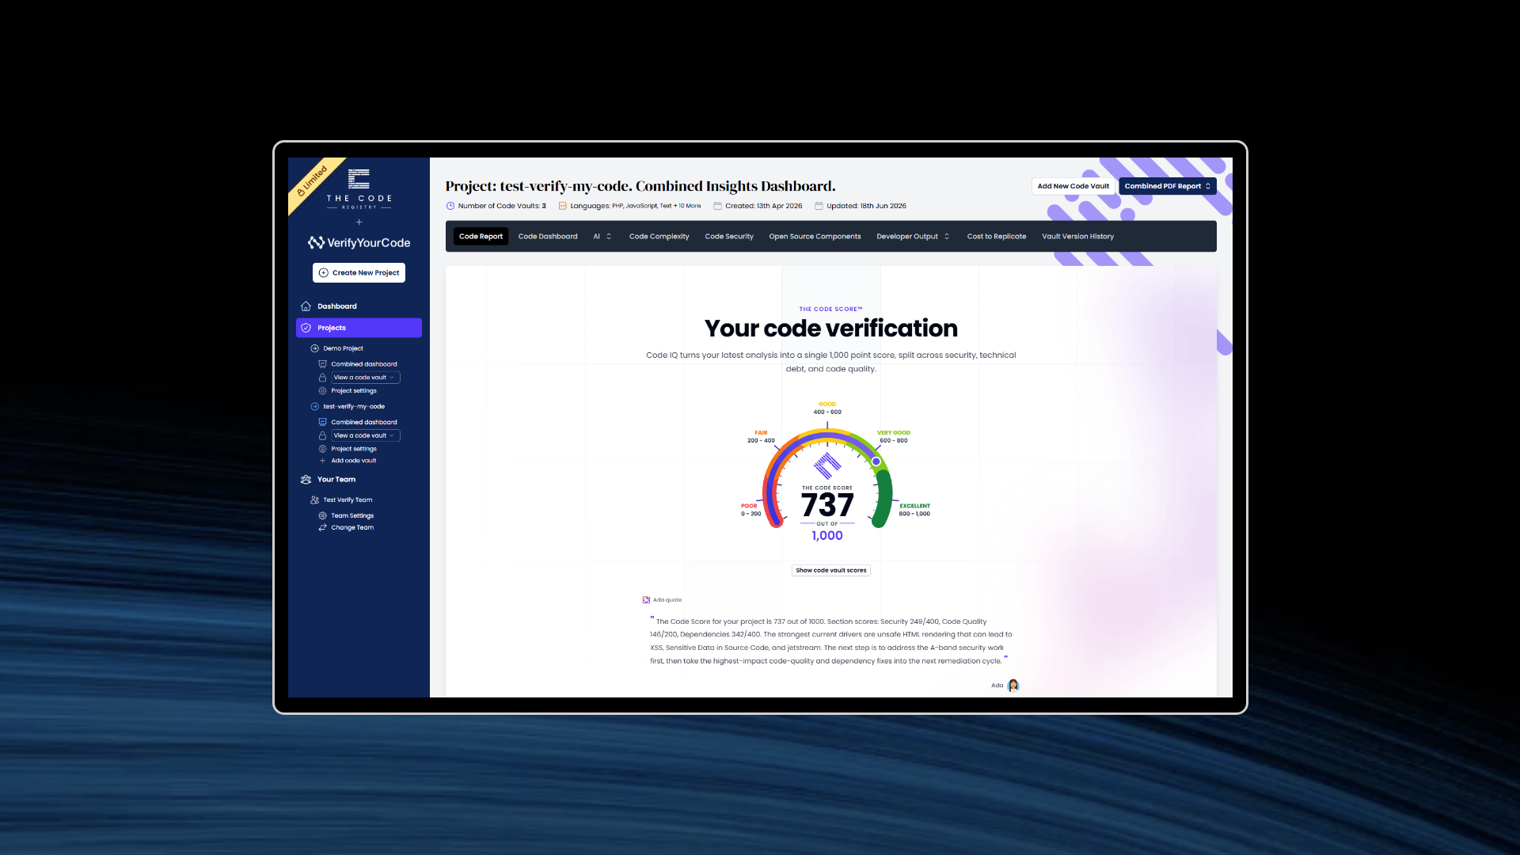1520x855 pixels.
Task: Click the Combined dashboard chart icon under test-verify-my-code
Action: [x=322, y=422]
